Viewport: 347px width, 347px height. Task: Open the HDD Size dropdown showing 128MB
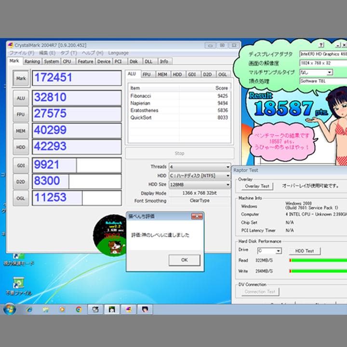point(200,185)
